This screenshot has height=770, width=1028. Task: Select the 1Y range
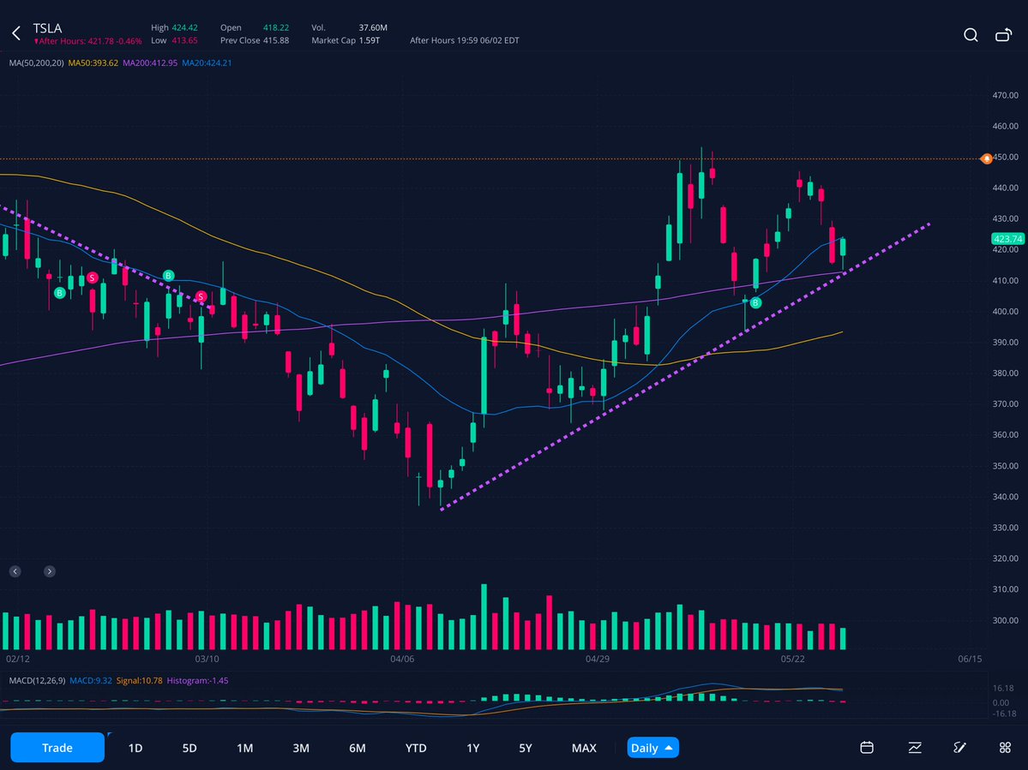click(472, 748)
